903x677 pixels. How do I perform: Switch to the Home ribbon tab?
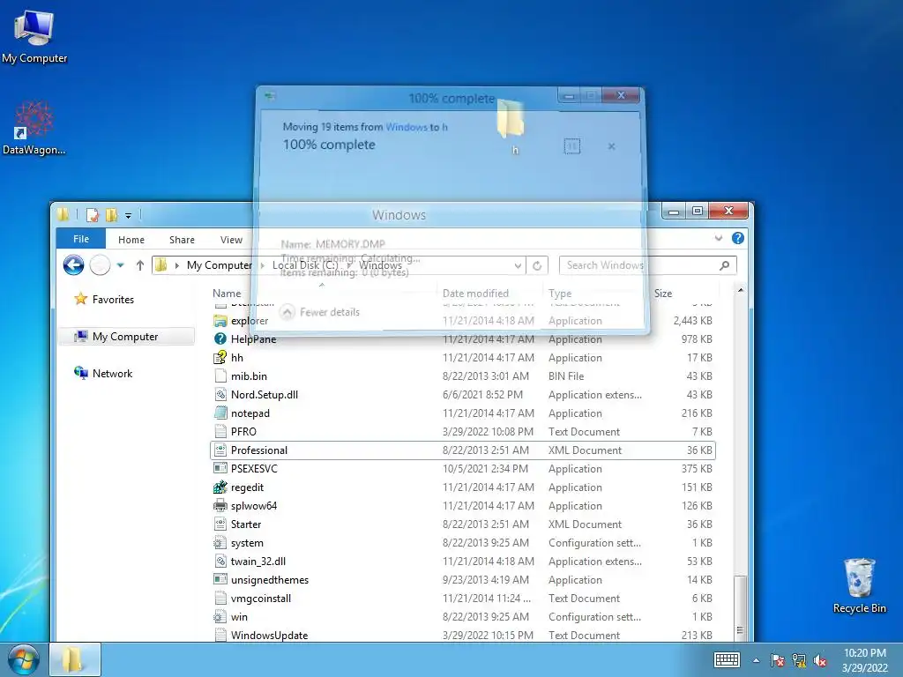[x=131, y=240]
